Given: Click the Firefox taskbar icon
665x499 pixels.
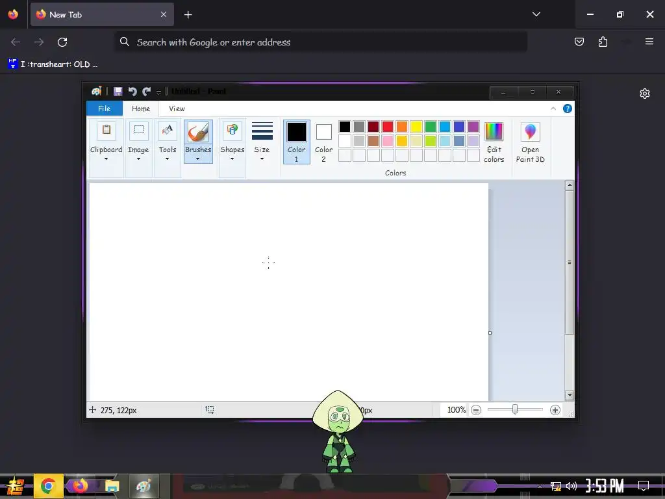Looking at the screenshot, I should click(x=80, y=486).
